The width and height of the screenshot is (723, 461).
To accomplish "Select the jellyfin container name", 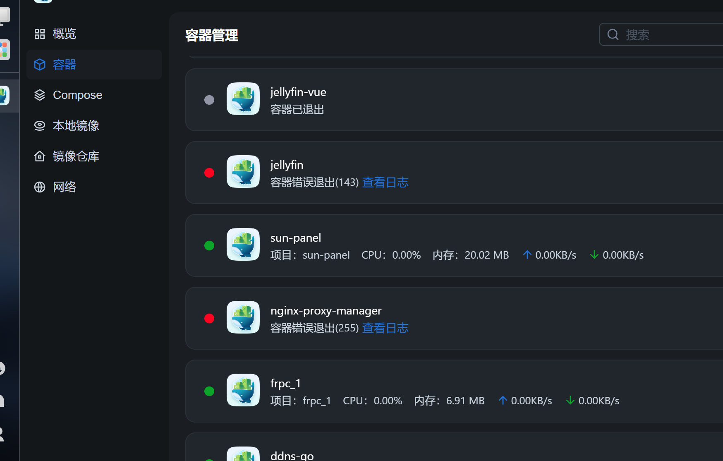I will (x=287, y=165).
